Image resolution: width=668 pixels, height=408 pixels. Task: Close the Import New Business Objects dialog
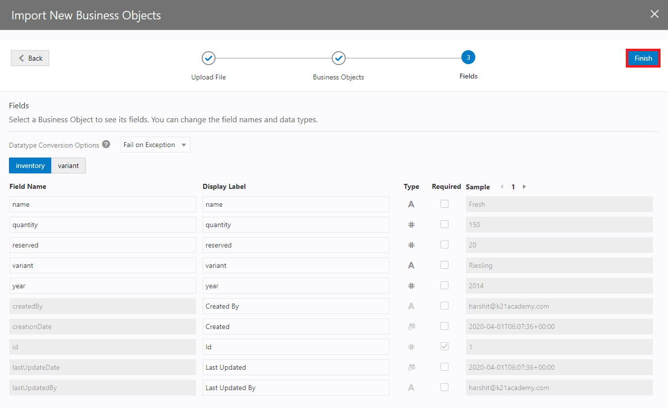tap(655, 14)
